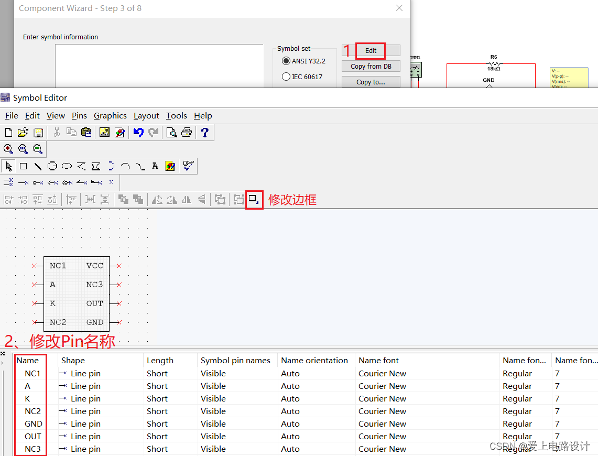
Task: Select the OUT pin name cell
Action: [33, 436]
